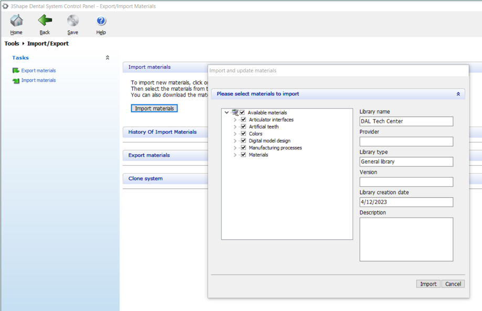
Task: Expand the Colors node
Action: pos(235,134)
